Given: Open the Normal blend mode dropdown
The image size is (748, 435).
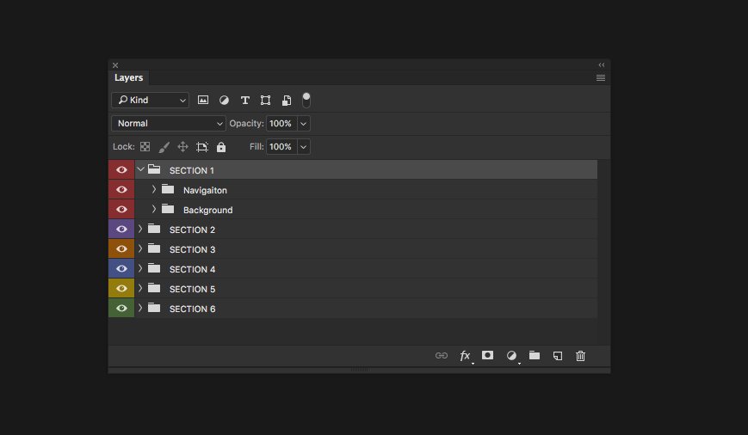Looking at the screenshot, I should tap(169, 124).
